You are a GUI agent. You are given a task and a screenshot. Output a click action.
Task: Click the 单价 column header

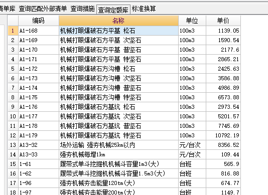click(x=223, y=21)
